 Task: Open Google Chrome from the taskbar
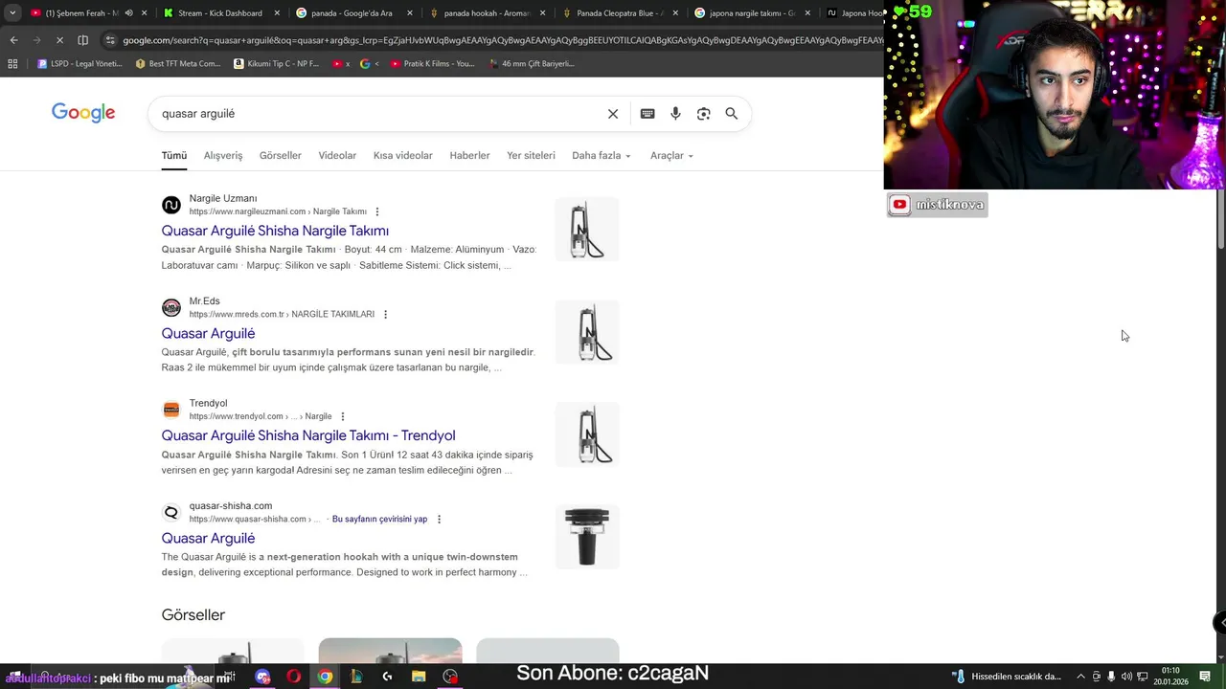pos(325,677)
